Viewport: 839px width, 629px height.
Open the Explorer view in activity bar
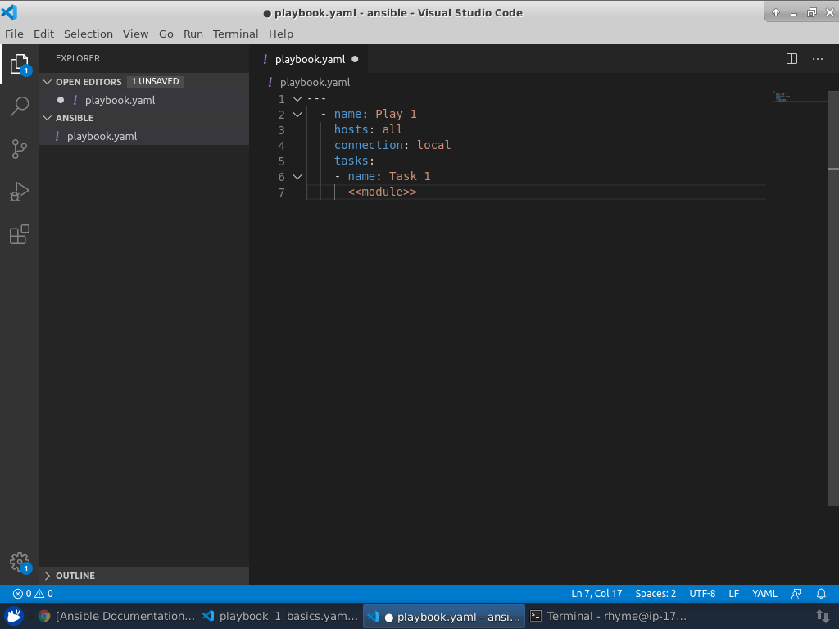click(x=20, y=65)
